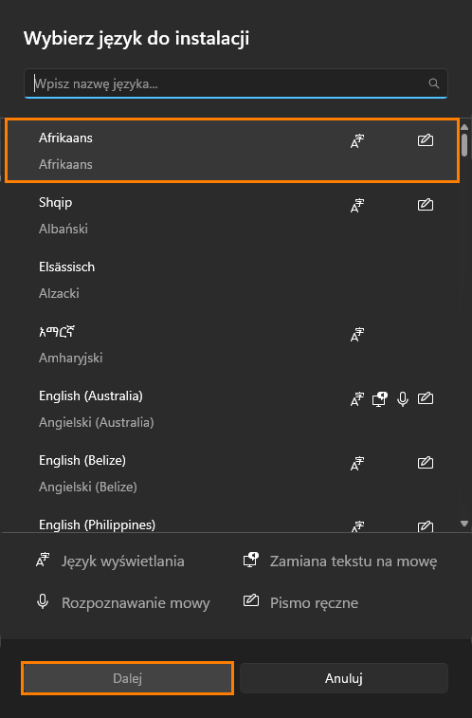Click microphone icon for English (Australia)

tap(403, 399)
